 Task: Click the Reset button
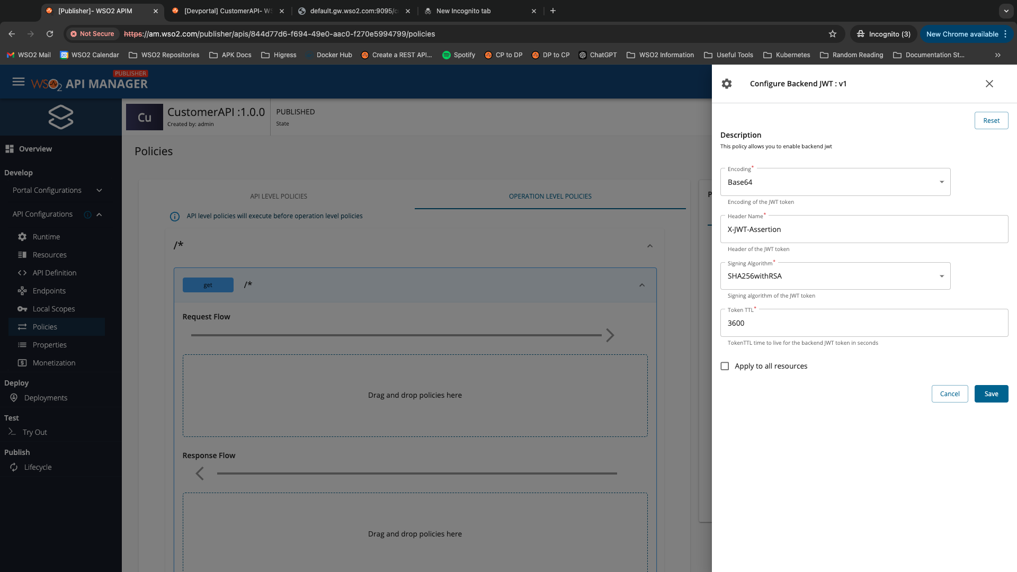pos(991,121)
